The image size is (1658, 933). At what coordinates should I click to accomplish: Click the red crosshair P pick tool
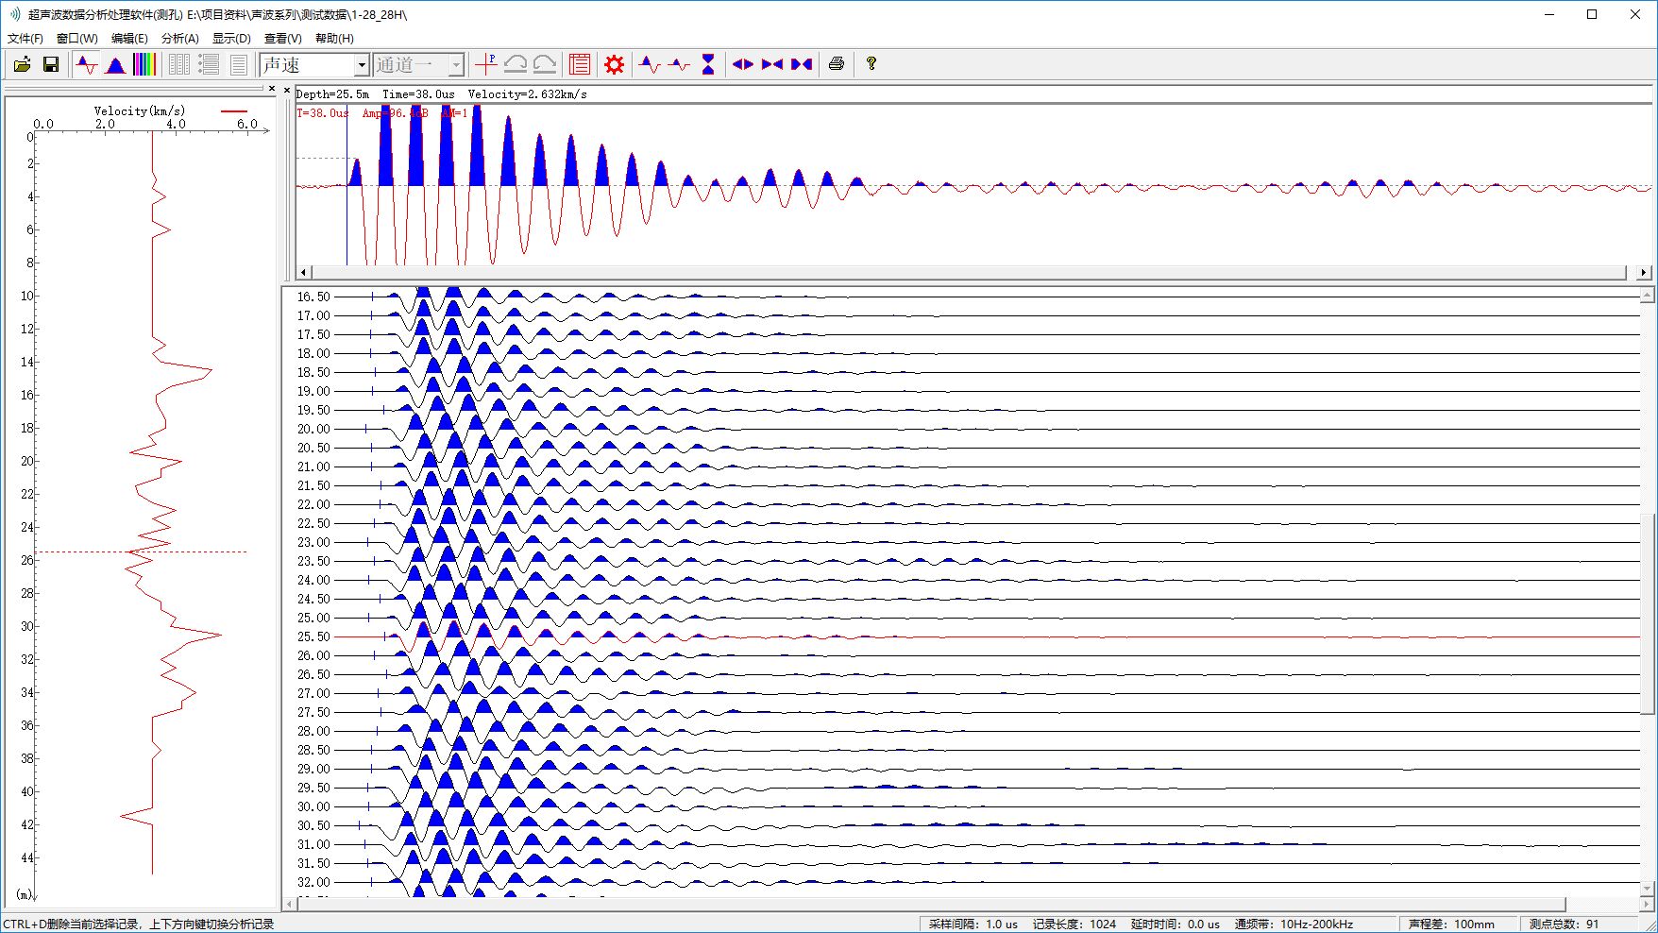pos(486,64)
